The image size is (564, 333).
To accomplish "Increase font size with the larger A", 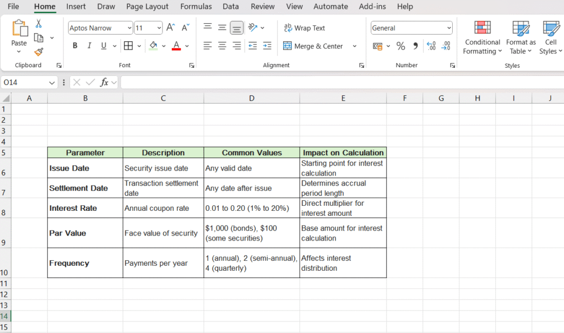I will coord(171,28).
